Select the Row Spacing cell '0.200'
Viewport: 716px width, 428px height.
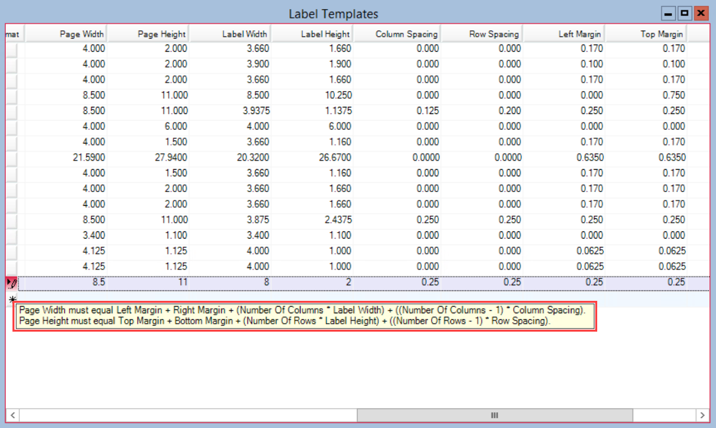482,111
